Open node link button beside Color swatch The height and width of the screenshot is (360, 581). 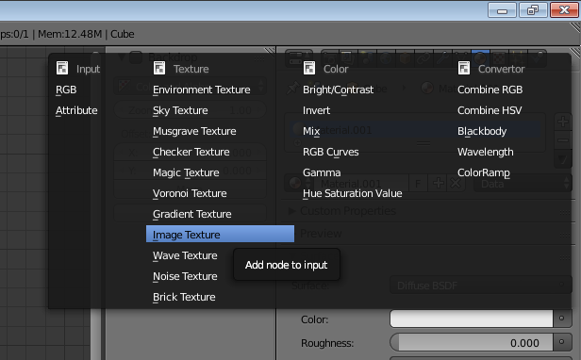562,319
